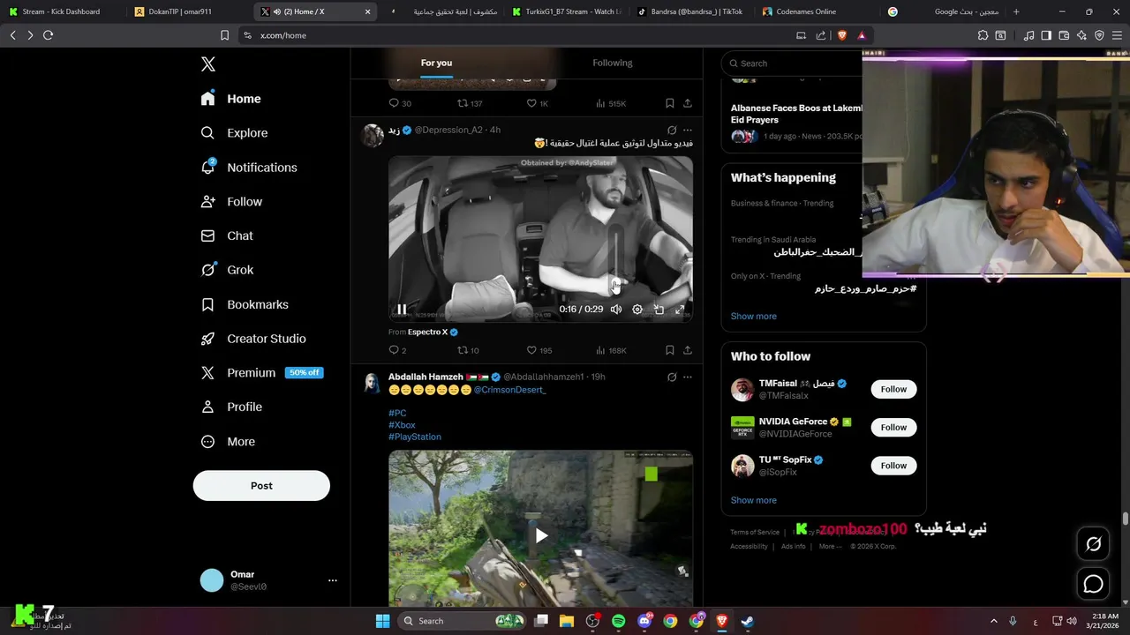Viewport: 1130px width, 635px height.
Task: Click the Premium X icon in sidebar
Action: [x=207, y=373]
